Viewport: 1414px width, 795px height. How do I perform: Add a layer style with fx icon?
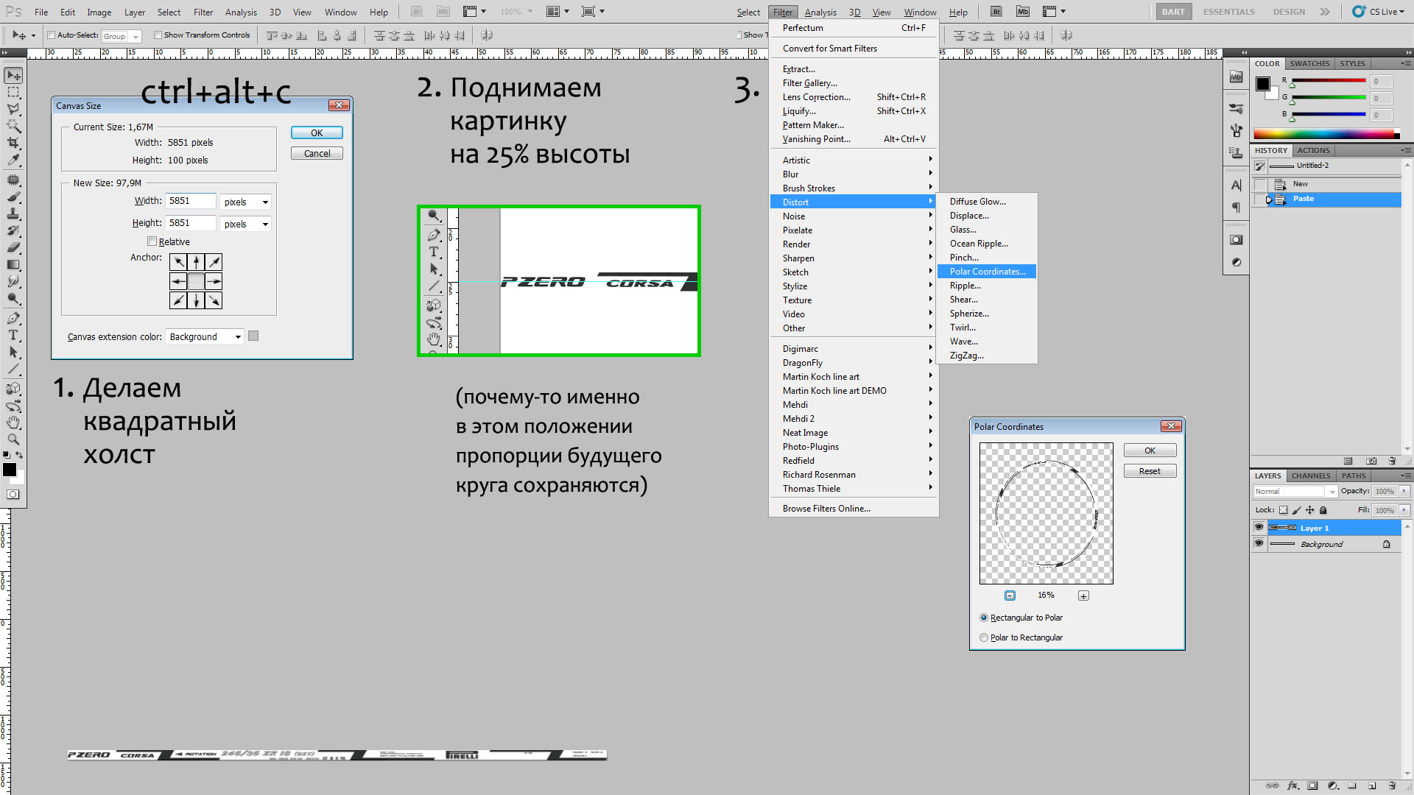(1292, 785)
